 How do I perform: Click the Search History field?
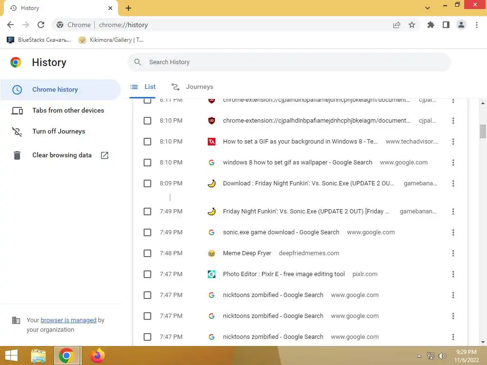tap(289, 62)
